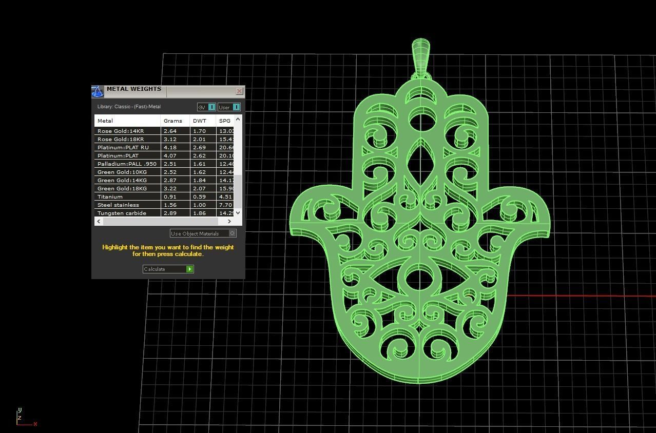
Task: Click the 1.70 DWT value for Rose Gold:14KR
Action: coord(199,131)
